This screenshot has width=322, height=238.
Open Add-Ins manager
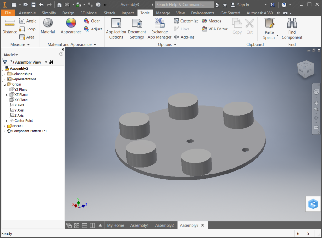pyautogui.click(x=184, y=37)
